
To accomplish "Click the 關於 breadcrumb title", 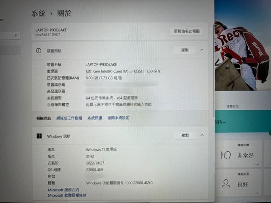I will (x=64, y=13).
